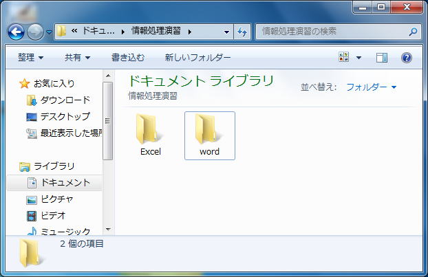The width and height of the screenshot is (428, 277).
Task: Expand arrow after ドキュ... breadcrumb
Action: [123, 32]
